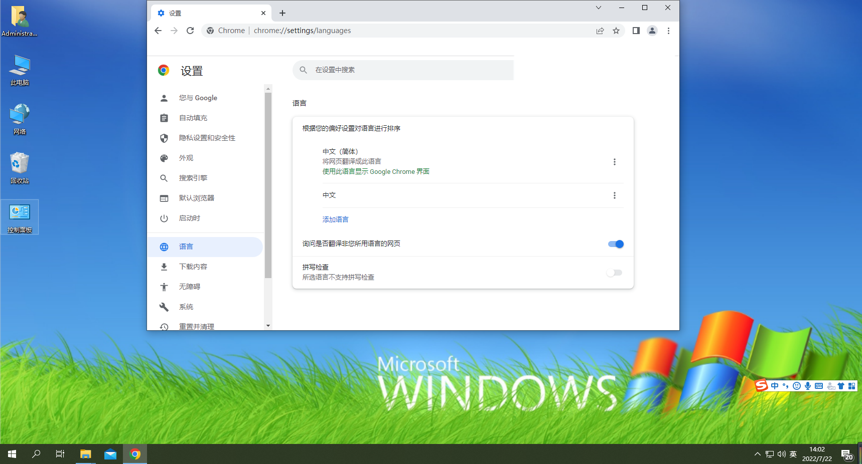Click the 英 input indicator in system tray
Screen dimensions: 862x464
[x=793, y=454]
